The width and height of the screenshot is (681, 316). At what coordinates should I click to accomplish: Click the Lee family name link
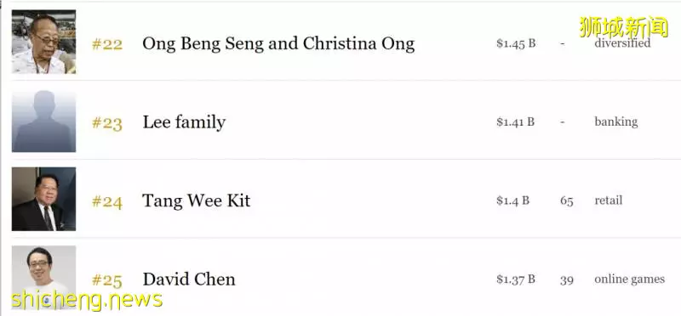point(184,122)
